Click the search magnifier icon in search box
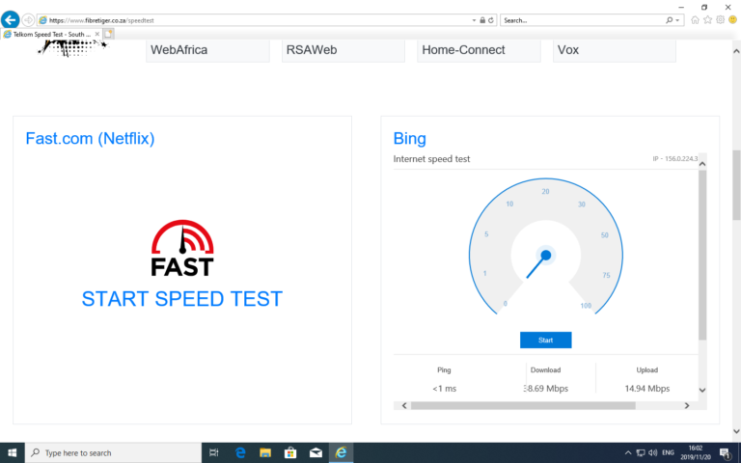The height and width of the screenshot is (463, 741). (669, 20)
